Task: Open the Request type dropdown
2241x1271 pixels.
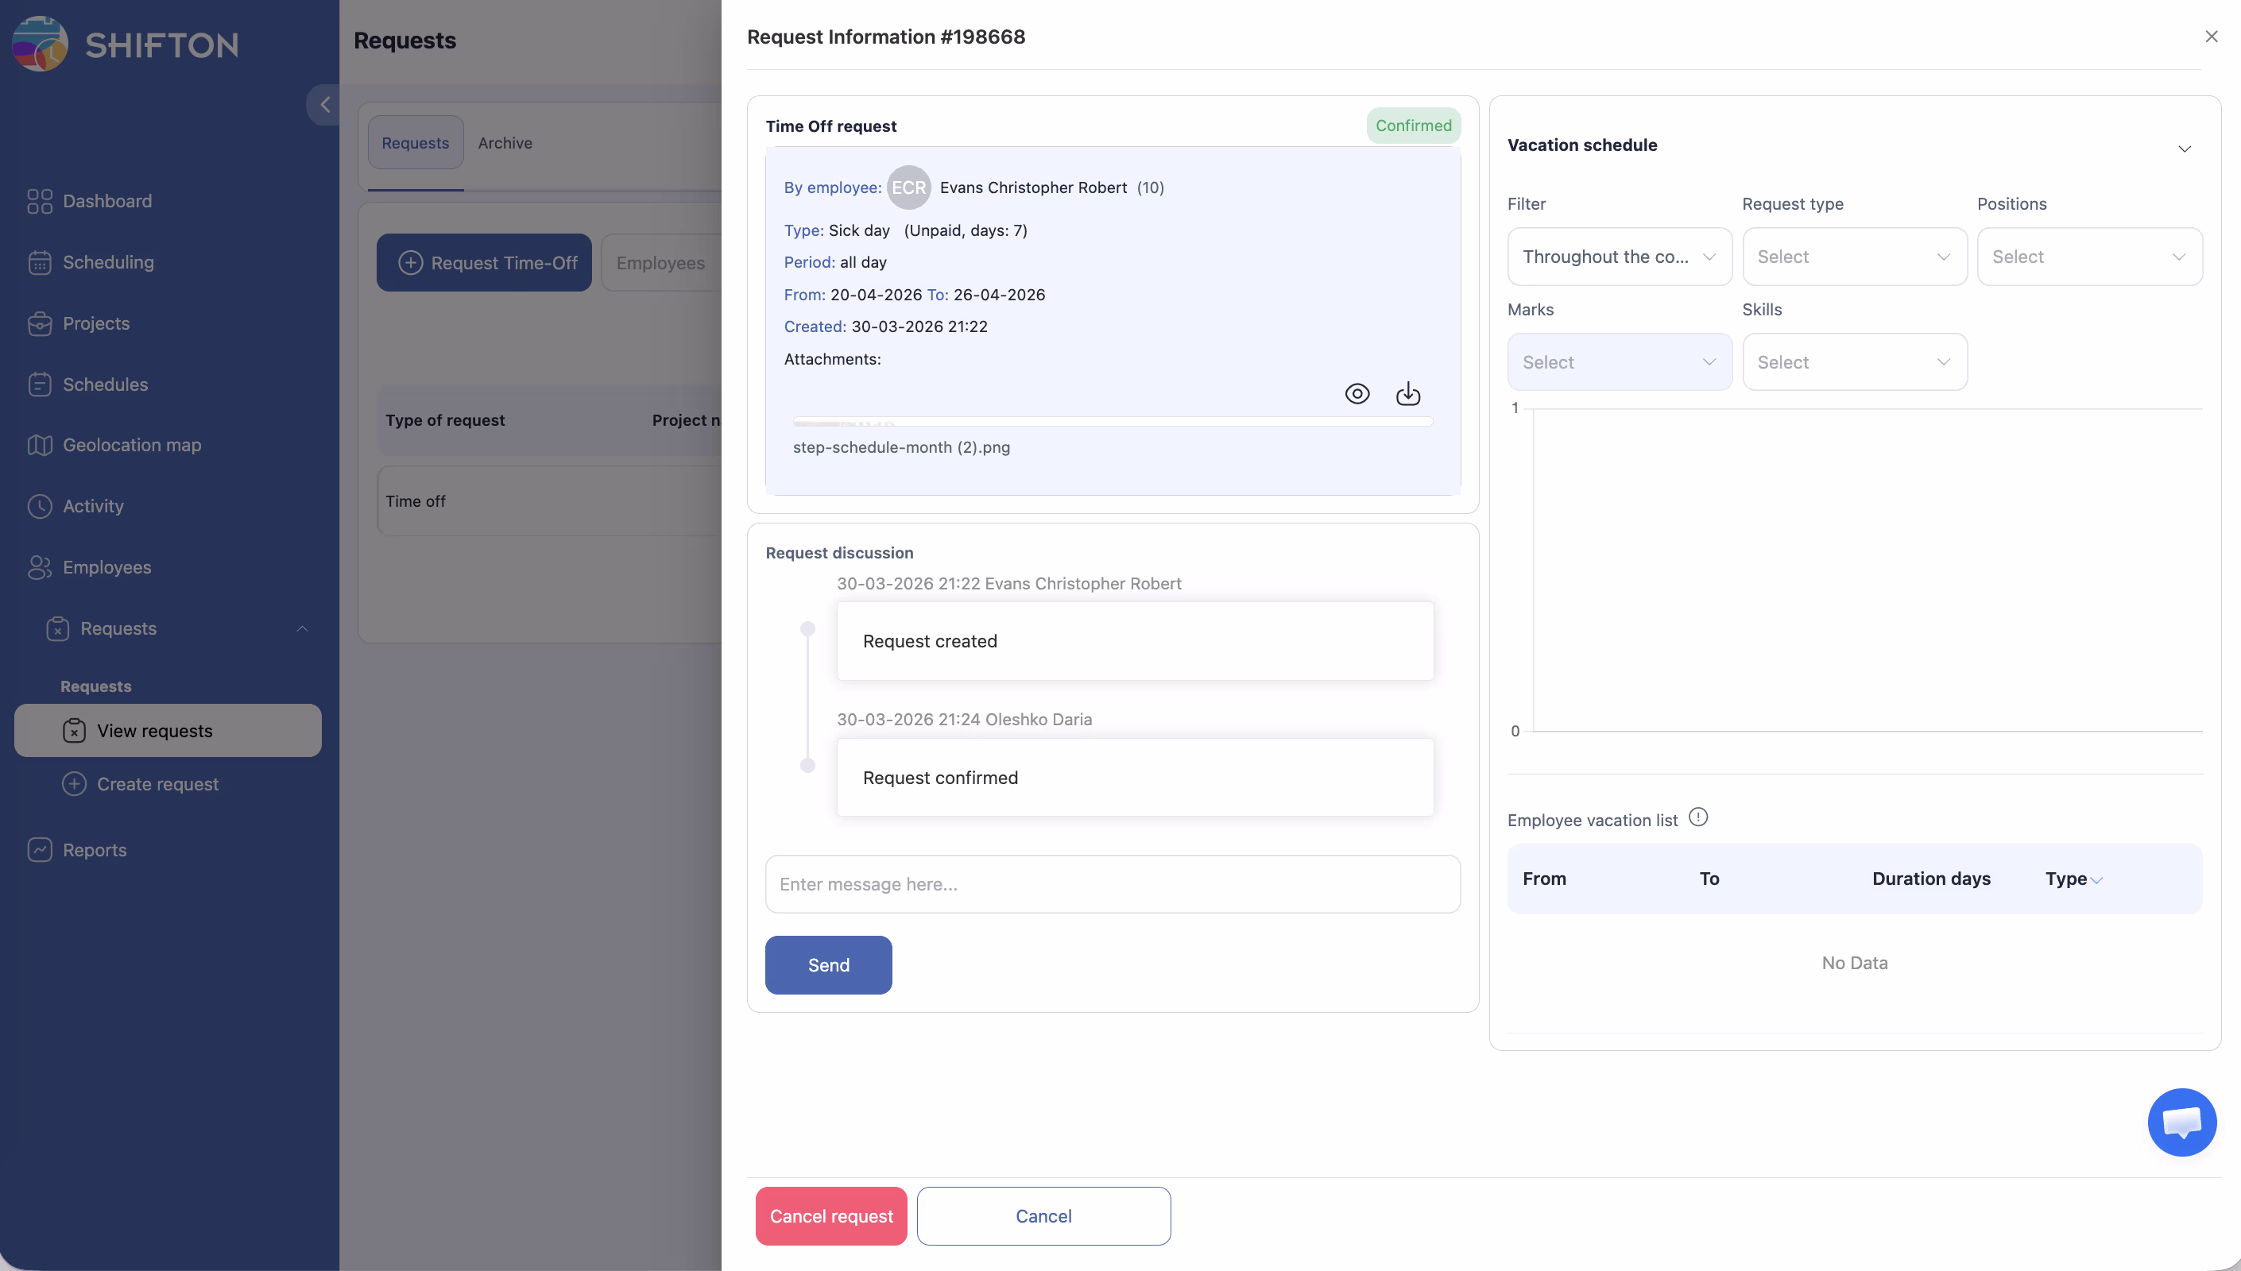Action: tap(1853, 257)
